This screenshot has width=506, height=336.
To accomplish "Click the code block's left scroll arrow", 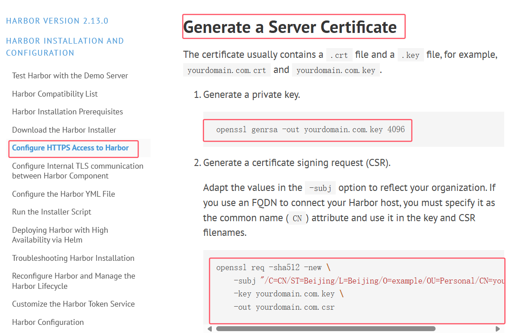I will tap(210, 329).
